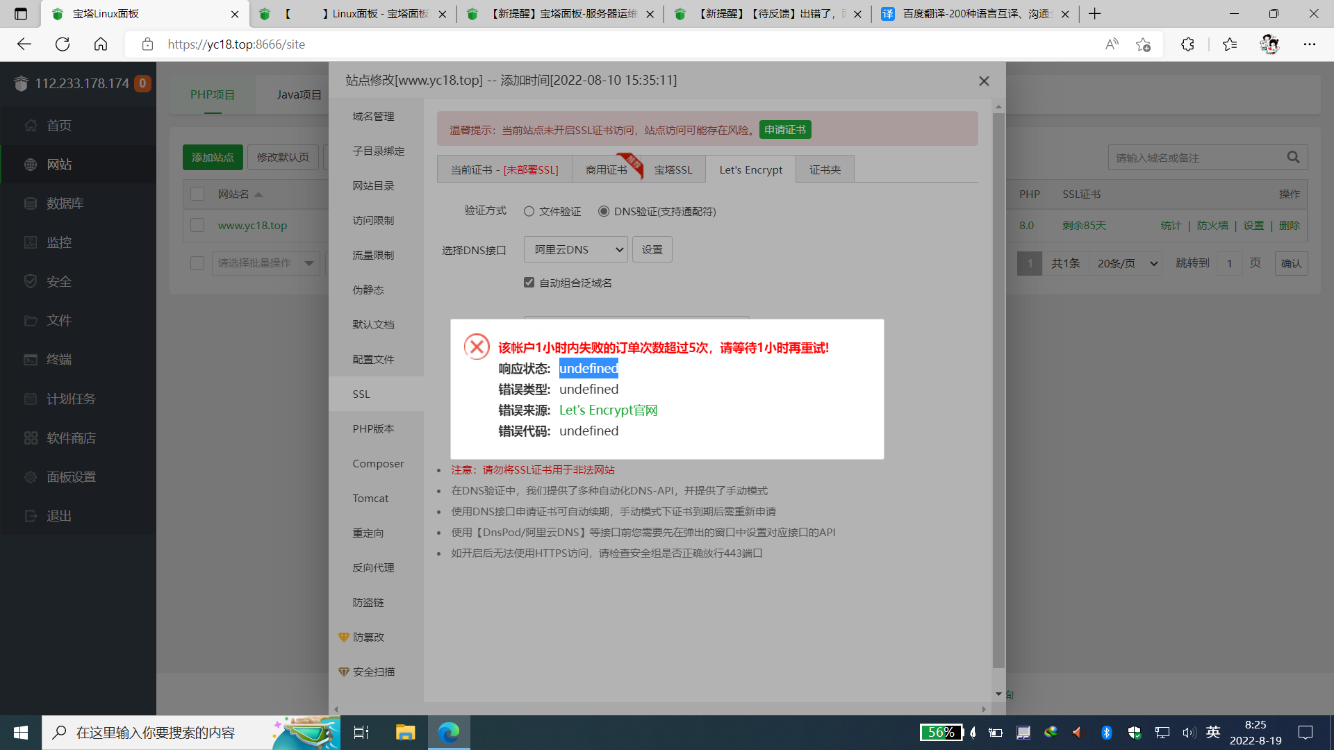Switch to 证书夹 tab
The height and width of the screenshot is (750, 1334).
(825, 169)
